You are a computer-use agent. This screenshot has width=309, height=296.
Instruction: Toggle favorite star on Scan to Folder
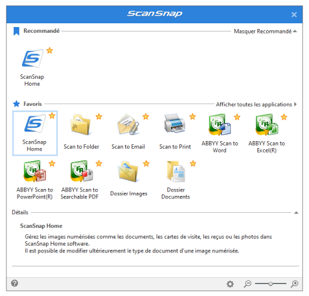point(99,117)
